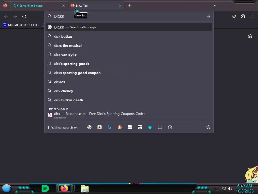Search this time with eBay icon
Image resolution: width=258 pixels, height=194 pixels.
130,127
